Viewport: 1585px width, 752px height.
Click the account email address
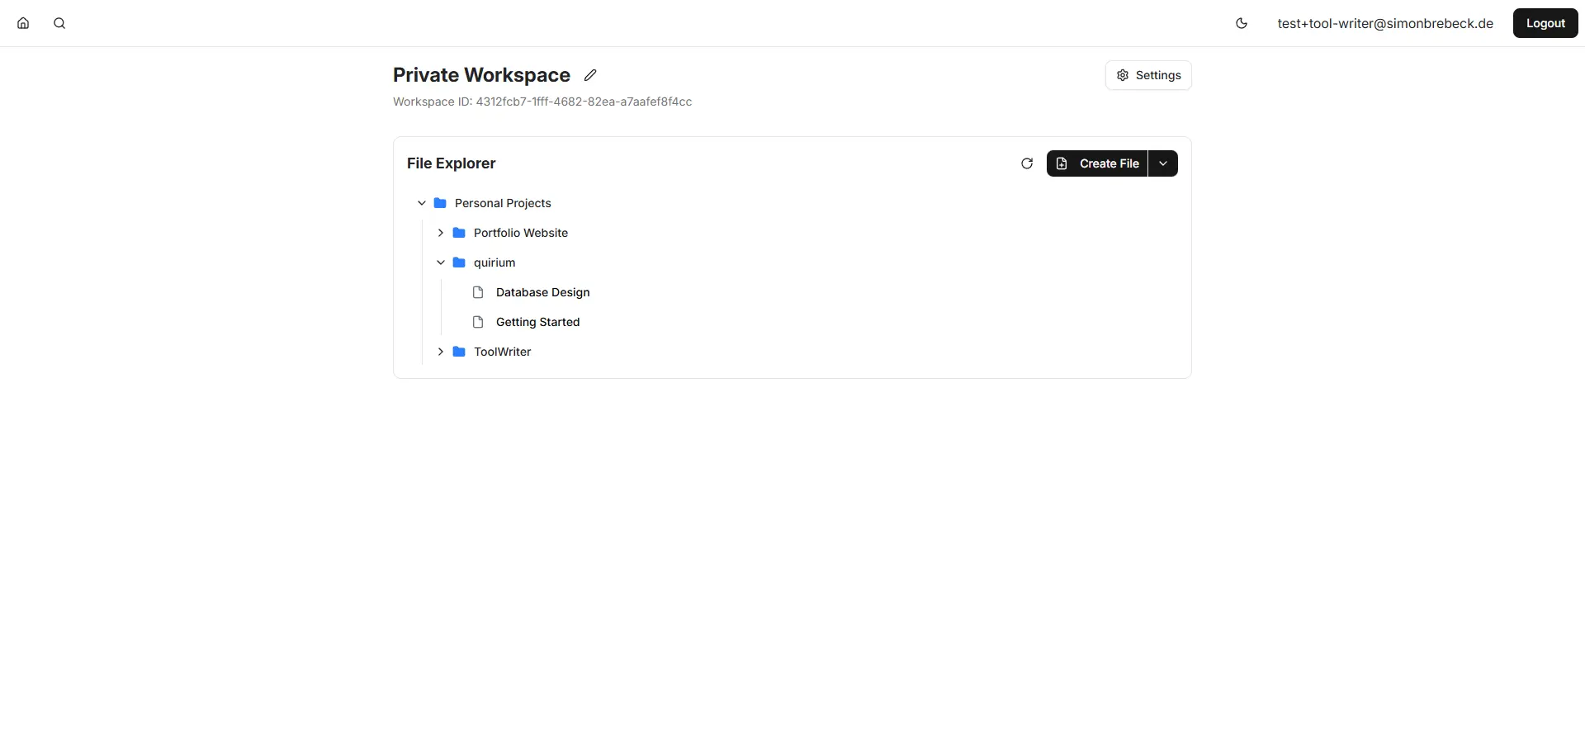(1384, 23)
